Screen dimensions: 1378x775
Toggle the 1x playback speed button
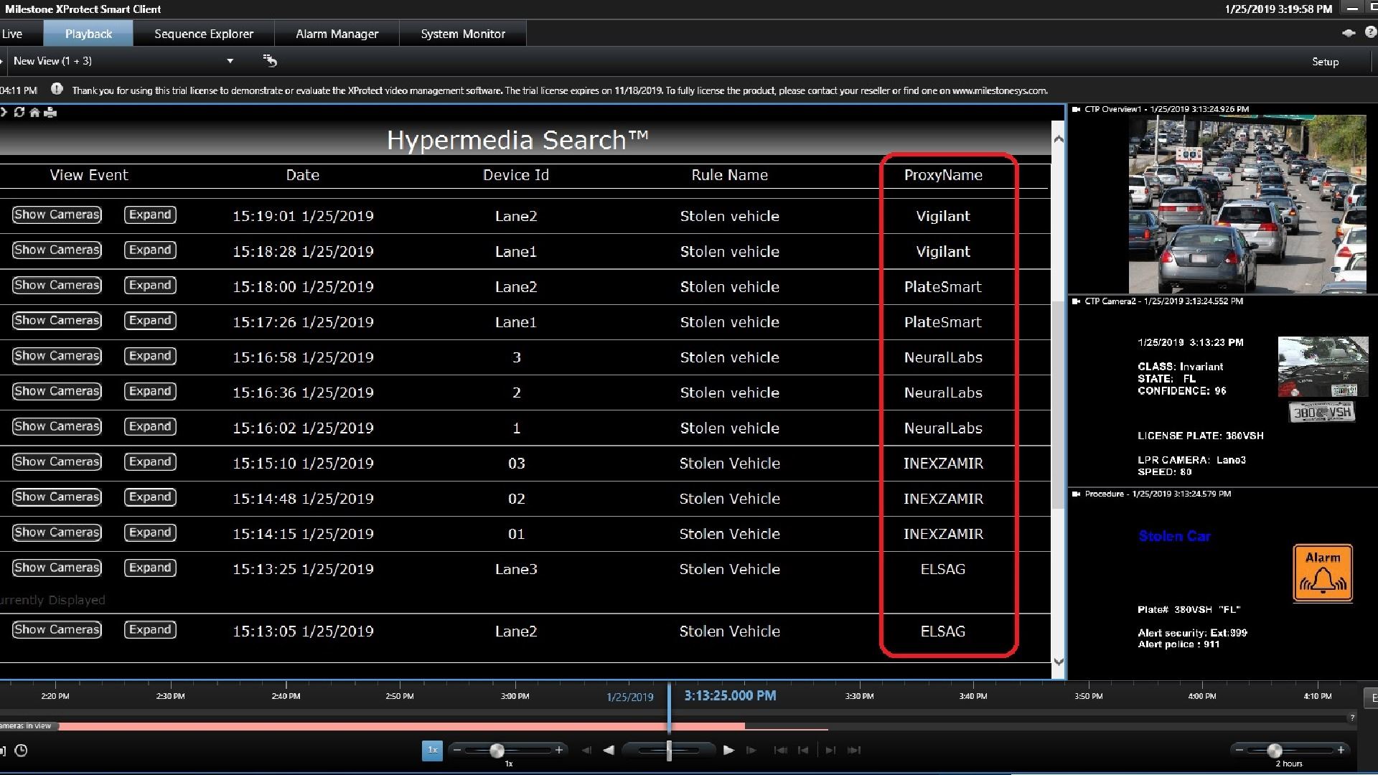click(432, 750)
